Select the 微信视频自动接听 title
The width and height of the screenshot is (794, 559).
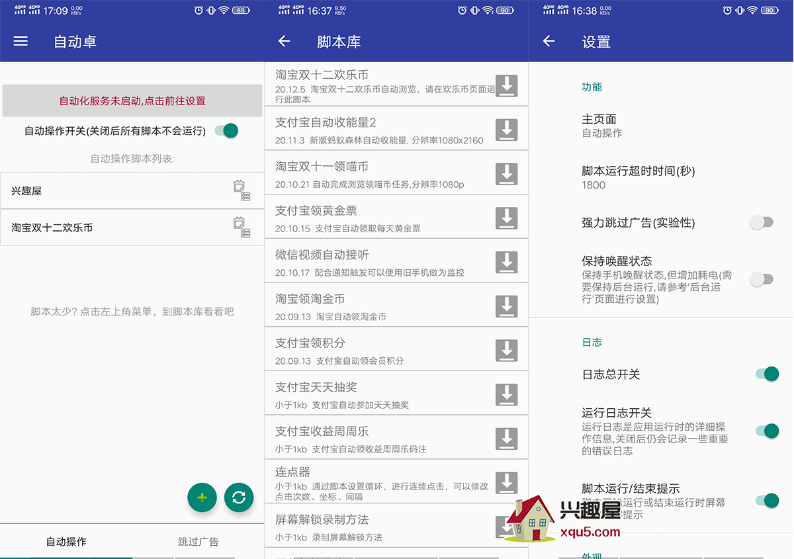click(x=322, y=255)
